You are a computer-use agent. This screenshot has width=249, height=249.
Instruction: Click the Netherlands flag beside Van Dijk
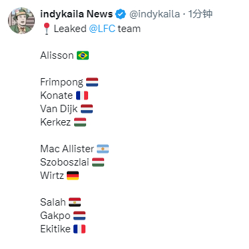coord(87,109)
